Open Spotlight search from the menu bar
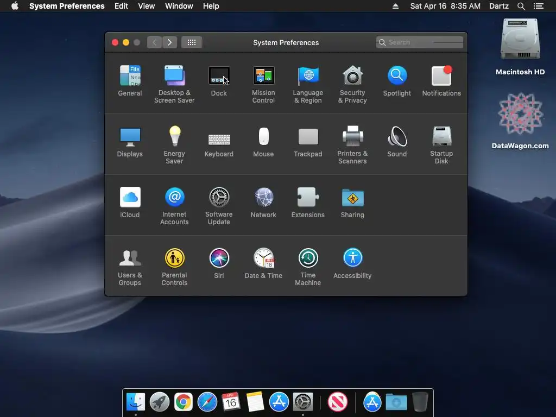The image size is (556, 417). (x=521, y=6)
